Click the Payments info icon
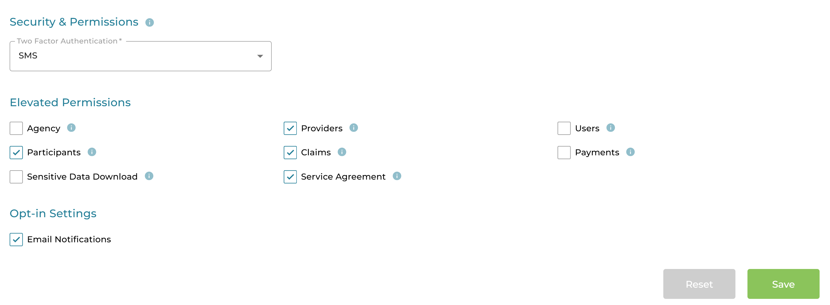The image size is (830, 305). 630,152
